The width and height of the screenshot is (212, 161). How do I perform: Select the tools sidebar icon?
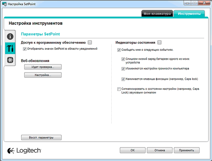coord(10,48)
